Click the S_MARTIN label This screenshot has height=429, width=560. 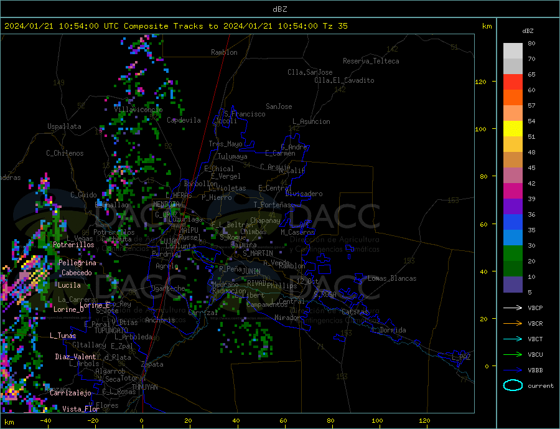pyautogui.click(x=258, y=253)
